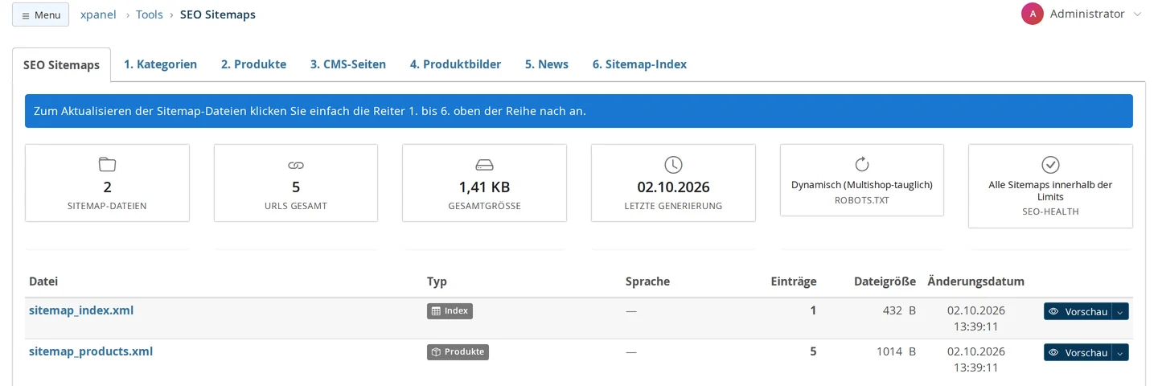This screenshot has width=1158, height=386.
Task: Click SEO Sitemaps breadcrumb title
Action: click(218, 14)
